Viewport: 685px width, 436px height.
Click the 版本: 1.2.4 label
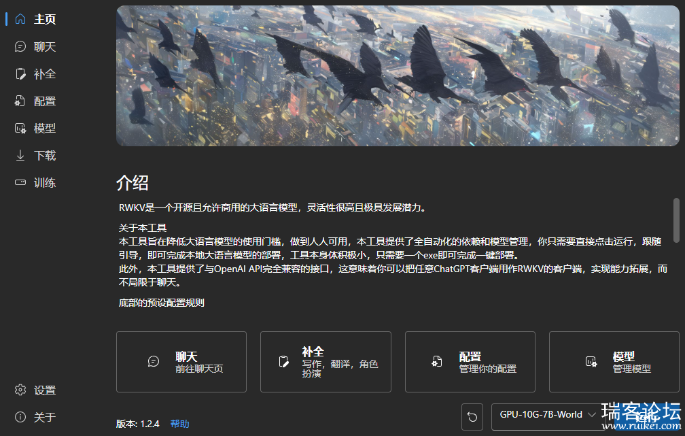tap(137, 423)
